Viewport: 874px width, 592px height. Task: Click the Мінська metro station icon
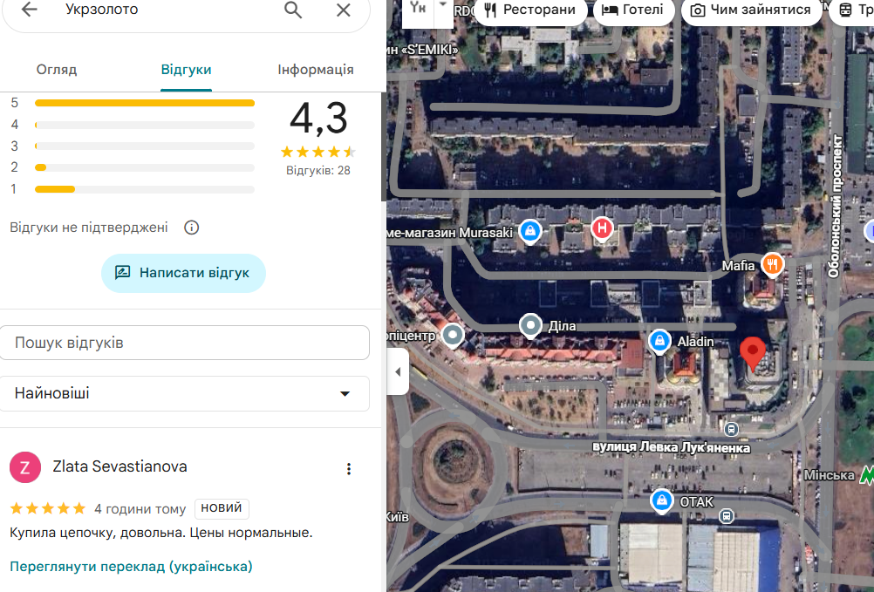(x=866, y=474)
